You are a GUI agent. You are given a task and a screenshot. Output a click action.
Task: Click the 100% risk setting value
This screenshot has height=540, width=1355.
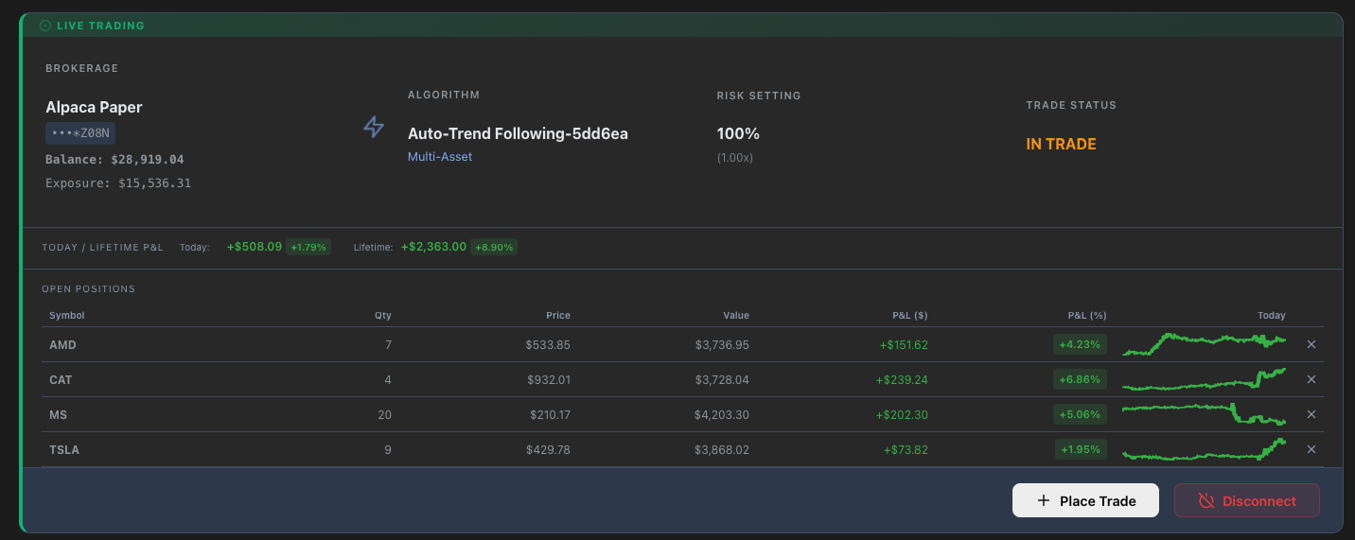[x=738, y=133]
